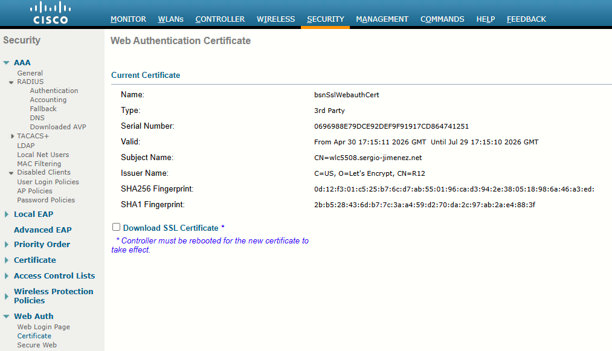612x351 pixels.
Task: Select the SECURITY menu tab
Action: point(326,19)
